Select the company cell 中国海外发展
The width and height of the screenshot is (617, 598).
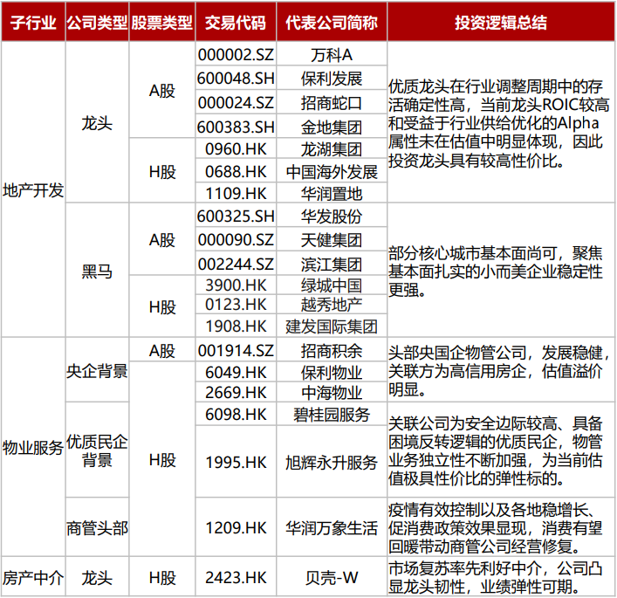[x=332, y=171]
